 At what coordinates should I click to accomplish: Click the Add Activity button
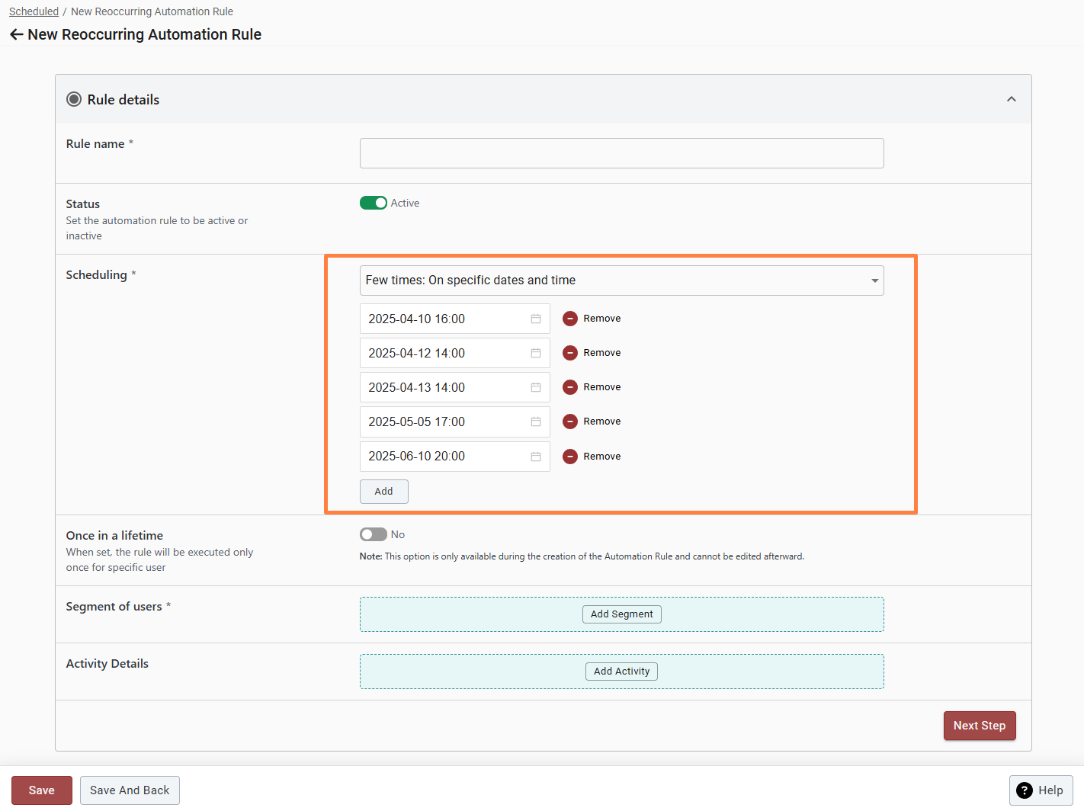pyautogui.click(x=621, y=672)
